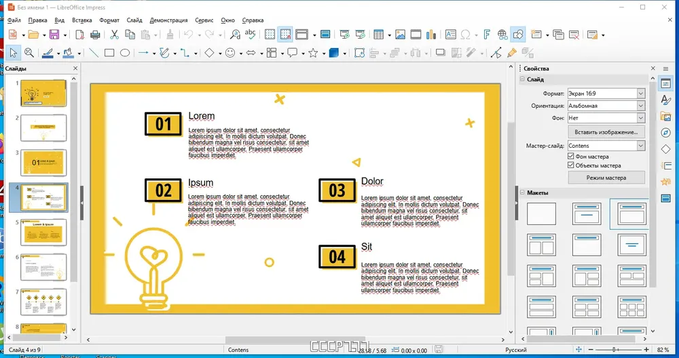Insert Fontwork text
This screenshot has width=679, height=358.
pyautogui.click(x=487, y=35)
